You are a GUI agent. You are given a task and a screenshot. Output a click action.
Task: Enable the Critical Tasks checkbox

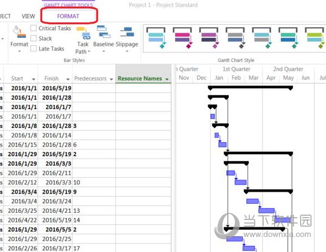pyautogui.click(x=33, y=28)
